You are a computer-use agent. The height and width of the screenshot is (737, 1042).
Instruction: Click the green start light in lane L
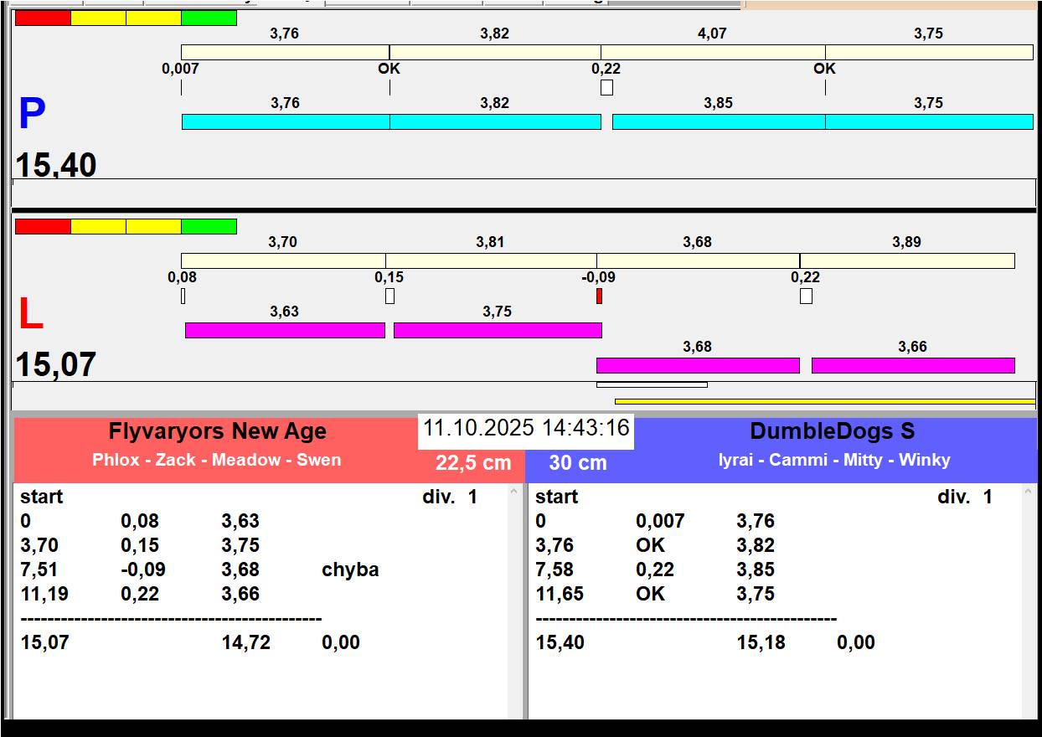coord(209,227)
